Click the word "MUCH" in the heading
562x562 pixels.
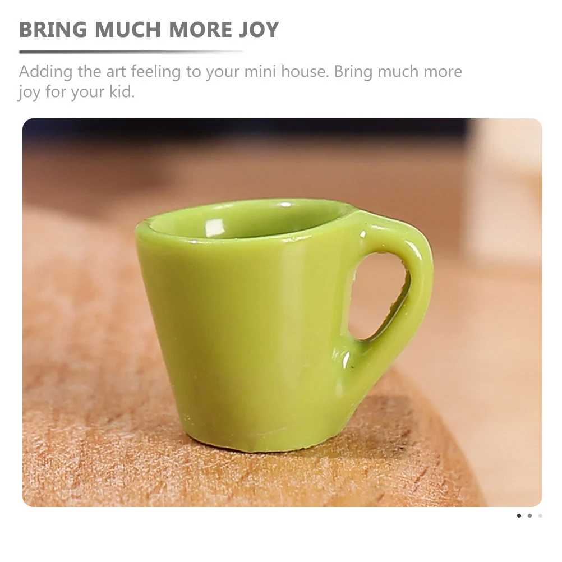tap(127, 29)
